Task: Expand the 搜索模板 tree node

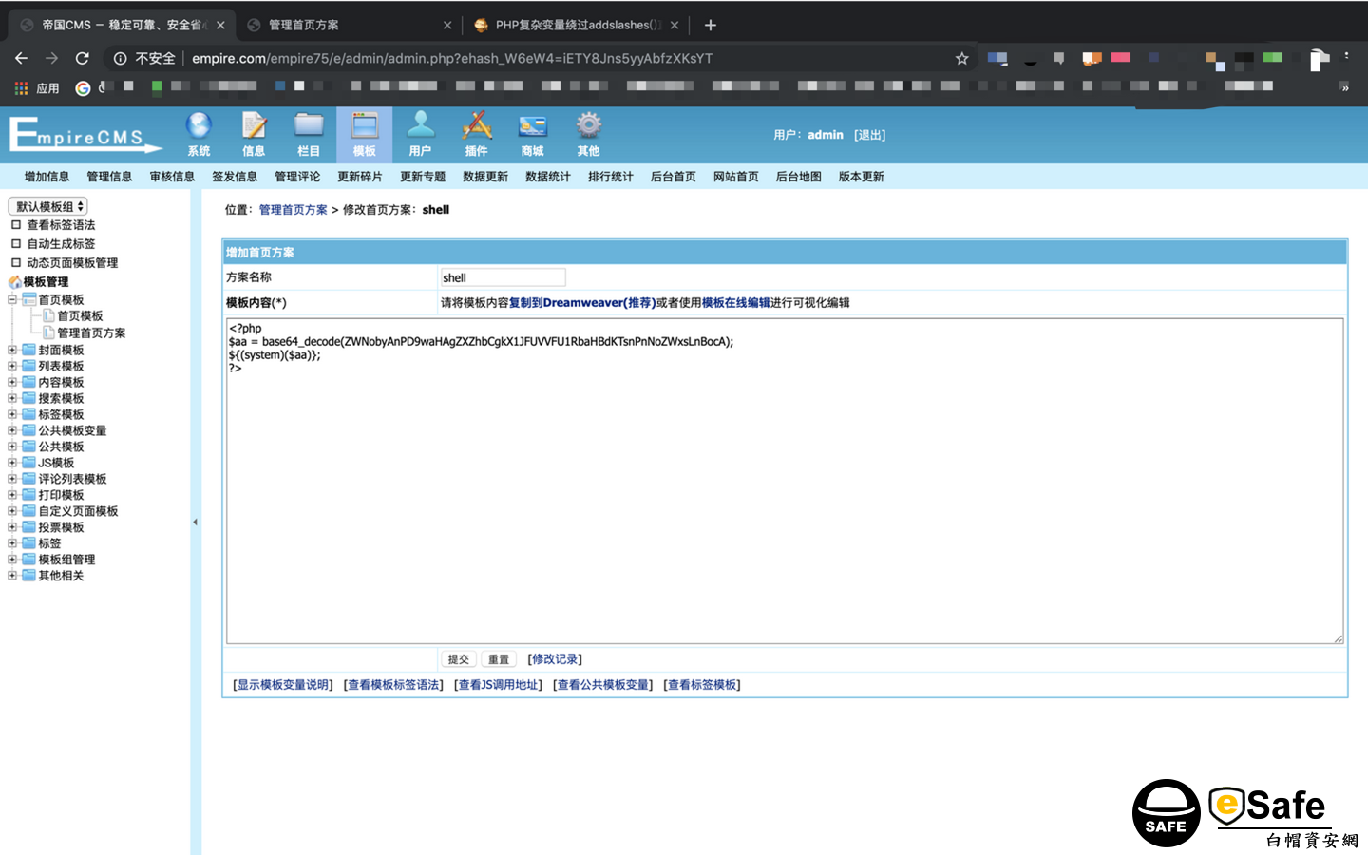Action: coord(12,398)
